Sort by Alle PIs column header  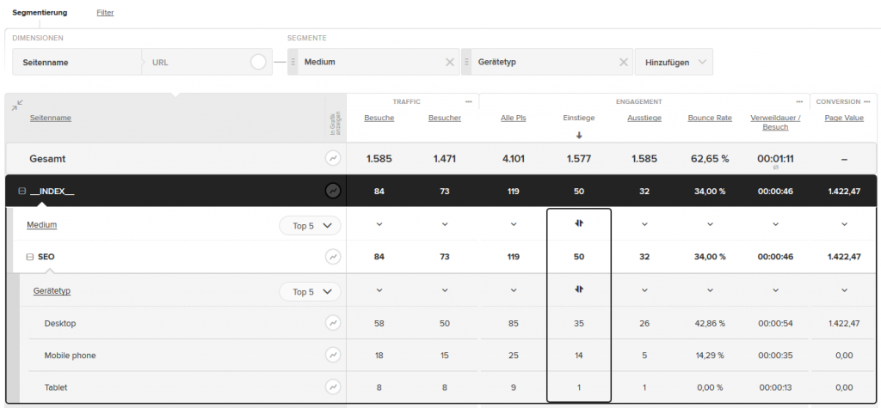514,118
